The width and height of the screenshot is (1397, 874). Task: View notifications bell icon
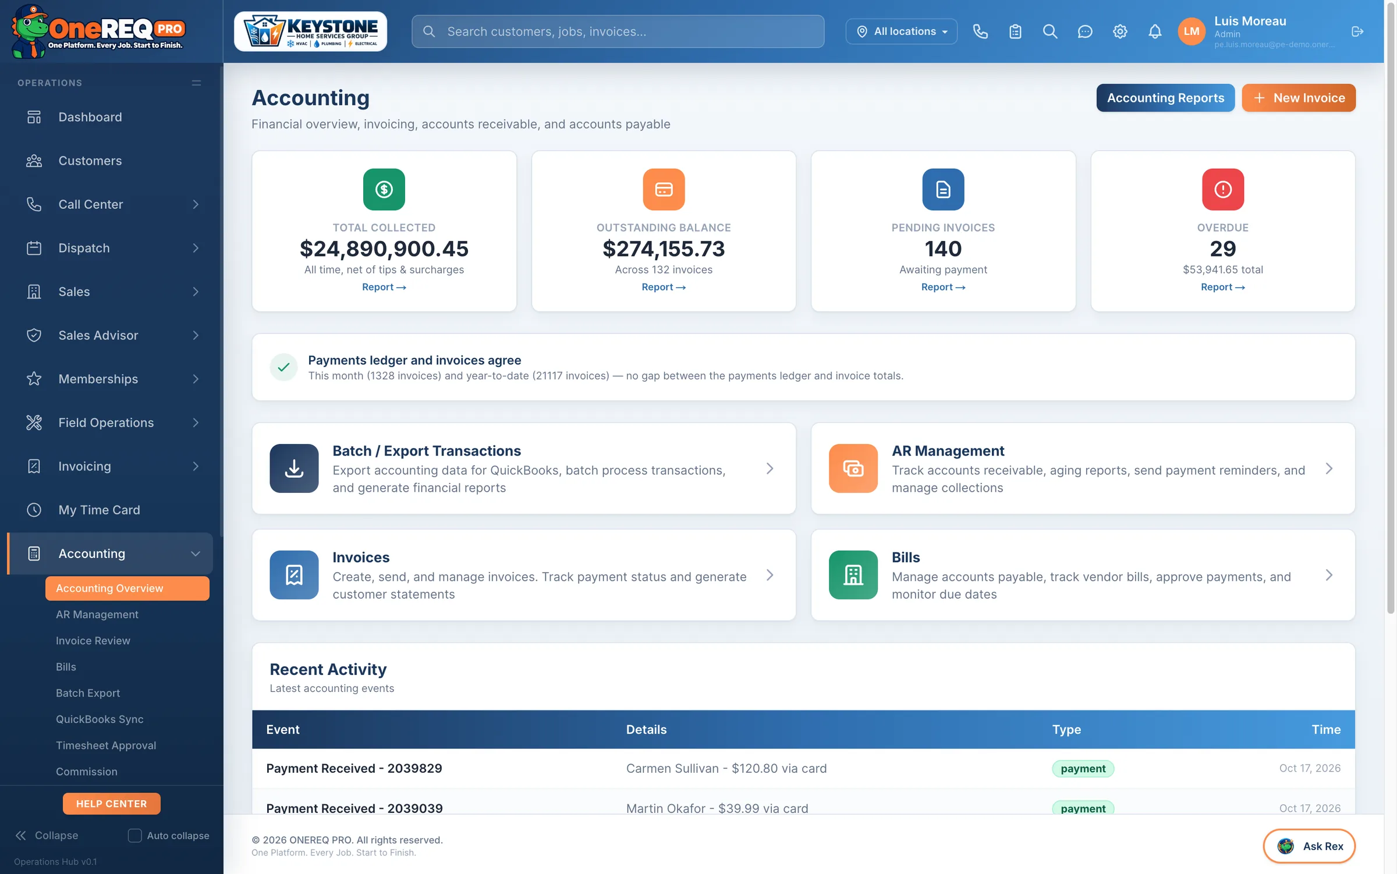[x=1155, y=31]
